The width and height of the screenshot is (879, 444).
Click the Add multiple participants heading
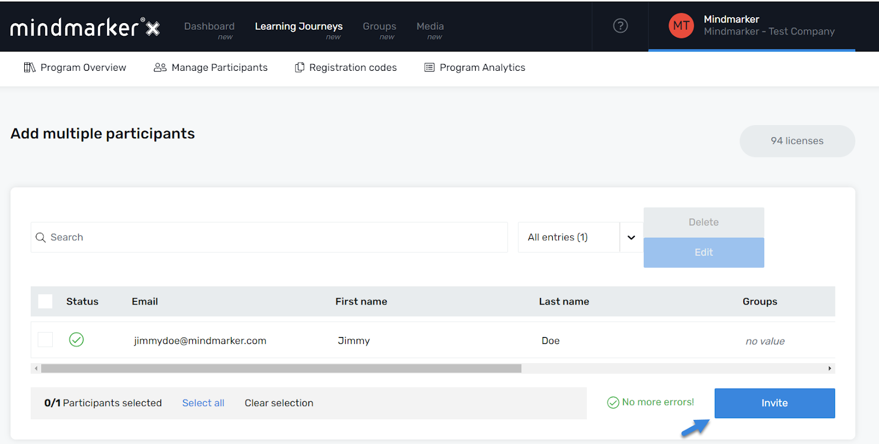pyautogui.click(x=103, y=134)
